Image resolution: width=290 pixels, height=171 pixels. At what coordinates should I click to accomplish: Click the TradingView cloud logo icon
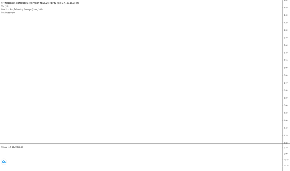4,162
